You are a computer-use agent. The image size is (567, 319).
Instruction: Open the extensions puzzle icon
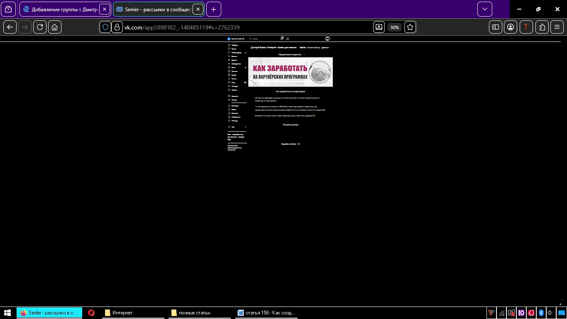(542, 27)
